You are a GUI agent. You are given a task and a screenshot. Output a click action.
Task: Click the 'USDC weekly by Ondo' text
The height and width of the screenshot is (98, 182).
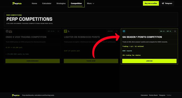pyautogui.click(x=21, y=54)
